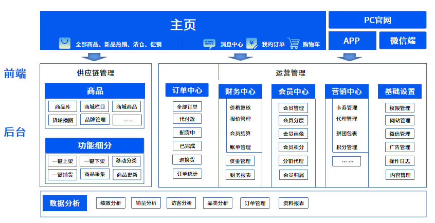This screenshot has height=223, width=435.
Task: Click the shopping bag icon for 全部商品
Action: pyautogui.click(x=65, y=43)
